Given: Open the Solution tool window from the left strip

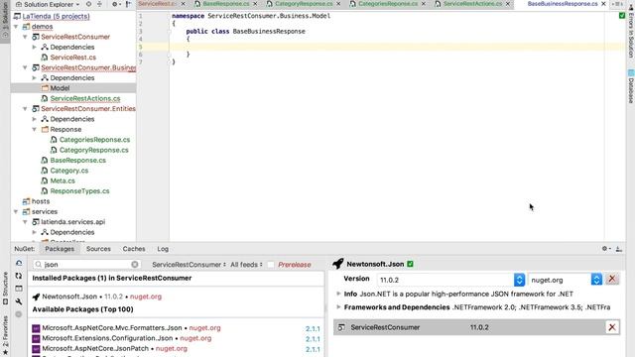Looking at the screenshot, I should tap(5, 20).
